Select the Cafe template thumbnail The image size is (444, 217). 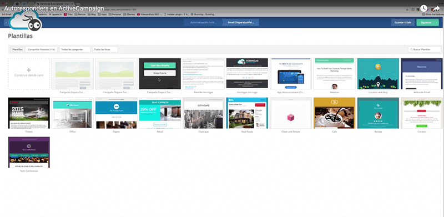pos(335,113)
